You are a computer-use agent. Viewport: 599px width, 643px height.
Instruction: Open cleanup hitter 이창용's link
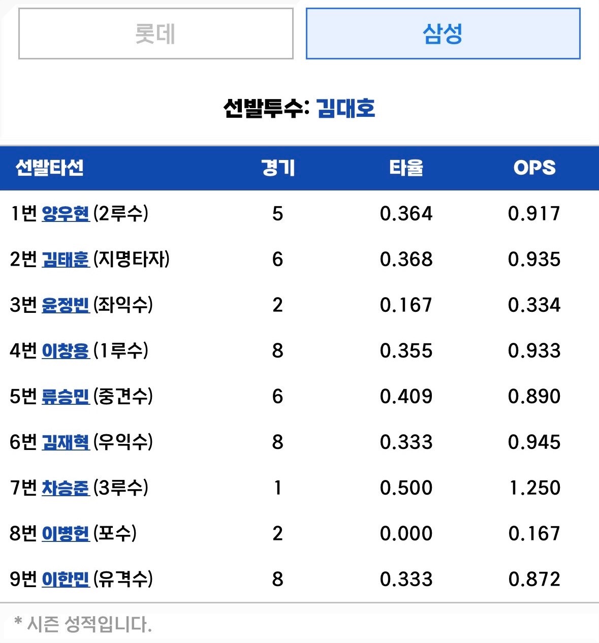point(66,350)
